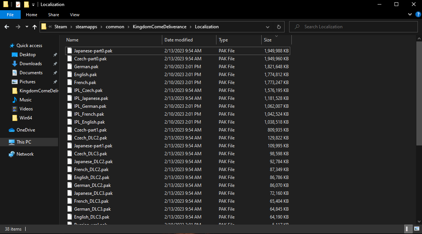Refresh the Localization folder view
The image size is (422, 234).
pyautogui.click(x=279, y=27)
